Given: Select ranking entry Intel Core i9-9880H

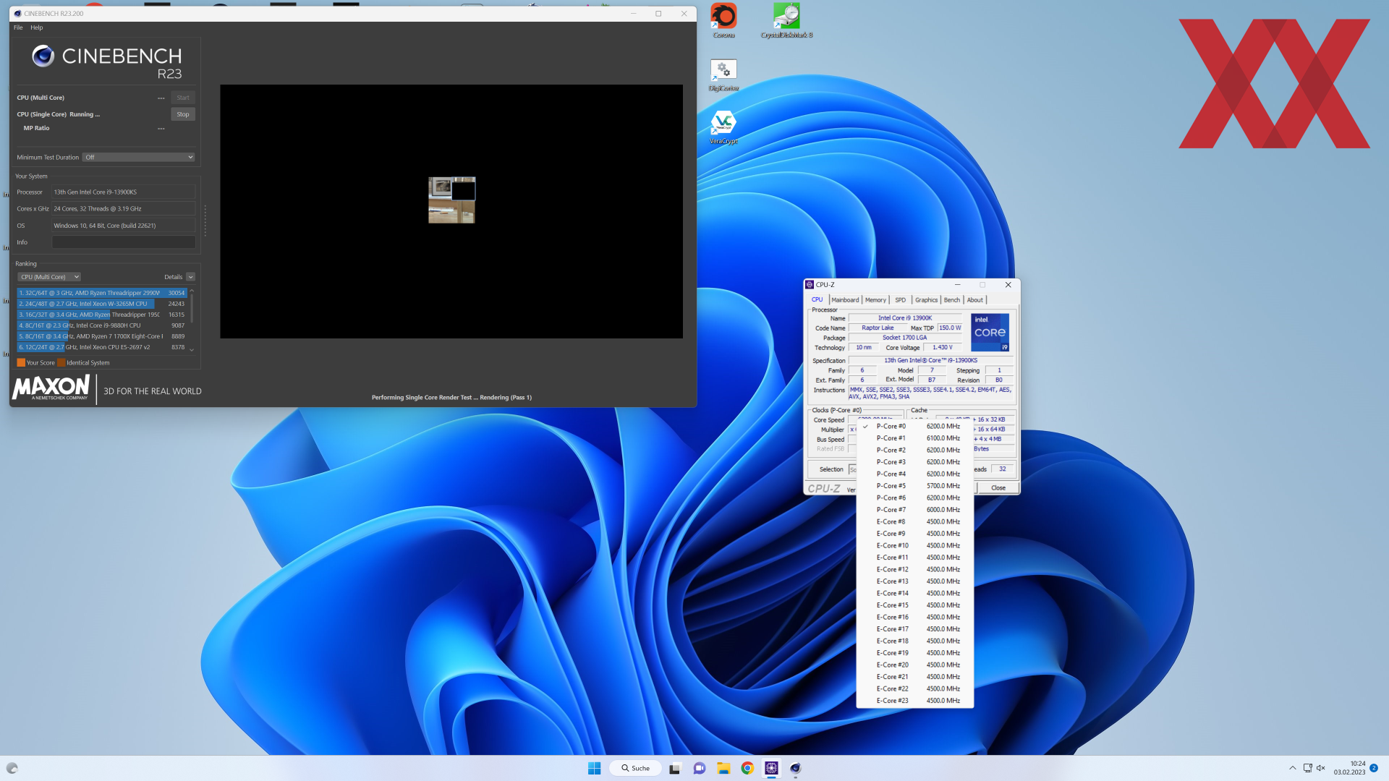Looking at the screenshot, I should click(102, 325).
